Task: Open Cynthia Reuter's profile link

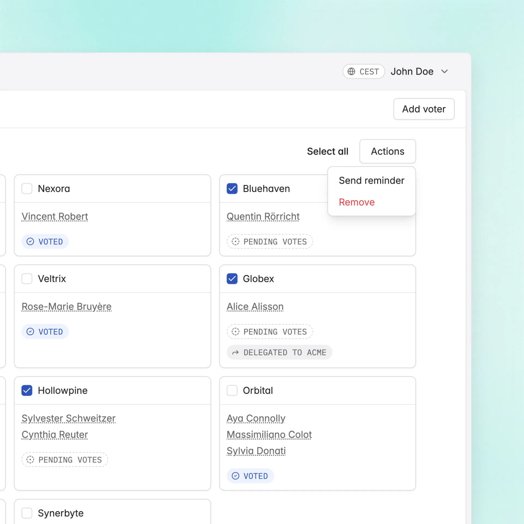Action: coord(55,434)
